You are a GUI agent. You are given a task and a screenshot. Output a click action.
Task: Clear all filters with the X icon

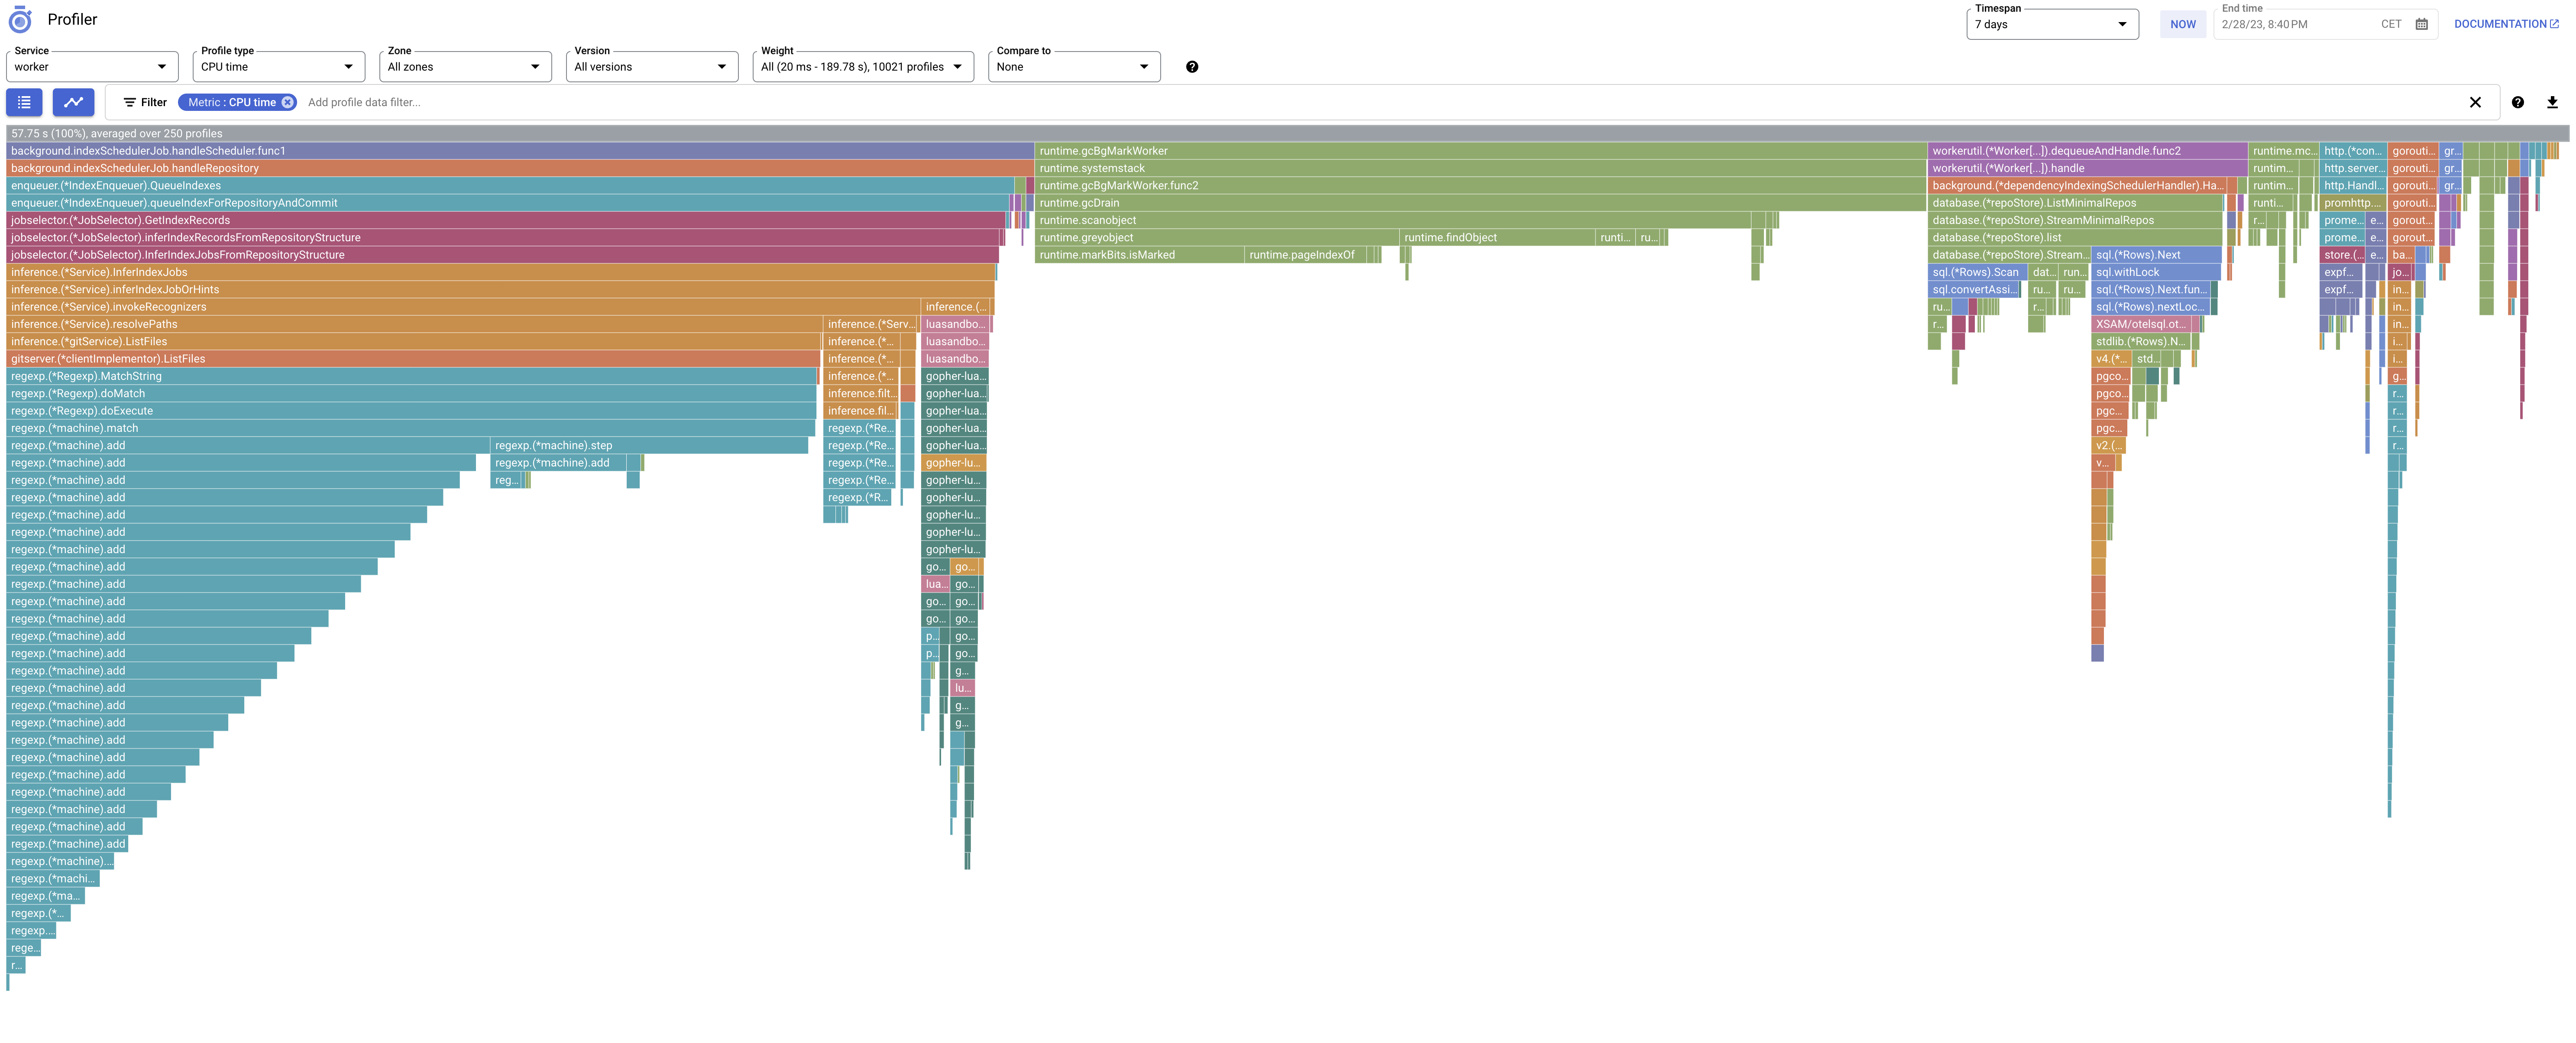click(2475, 102)
